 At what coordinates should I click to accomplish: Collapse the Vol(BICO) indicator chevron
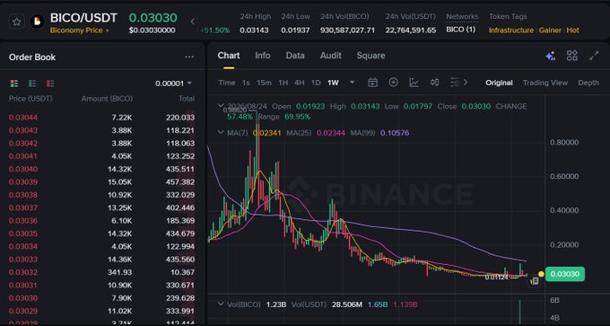coord(221,304)
